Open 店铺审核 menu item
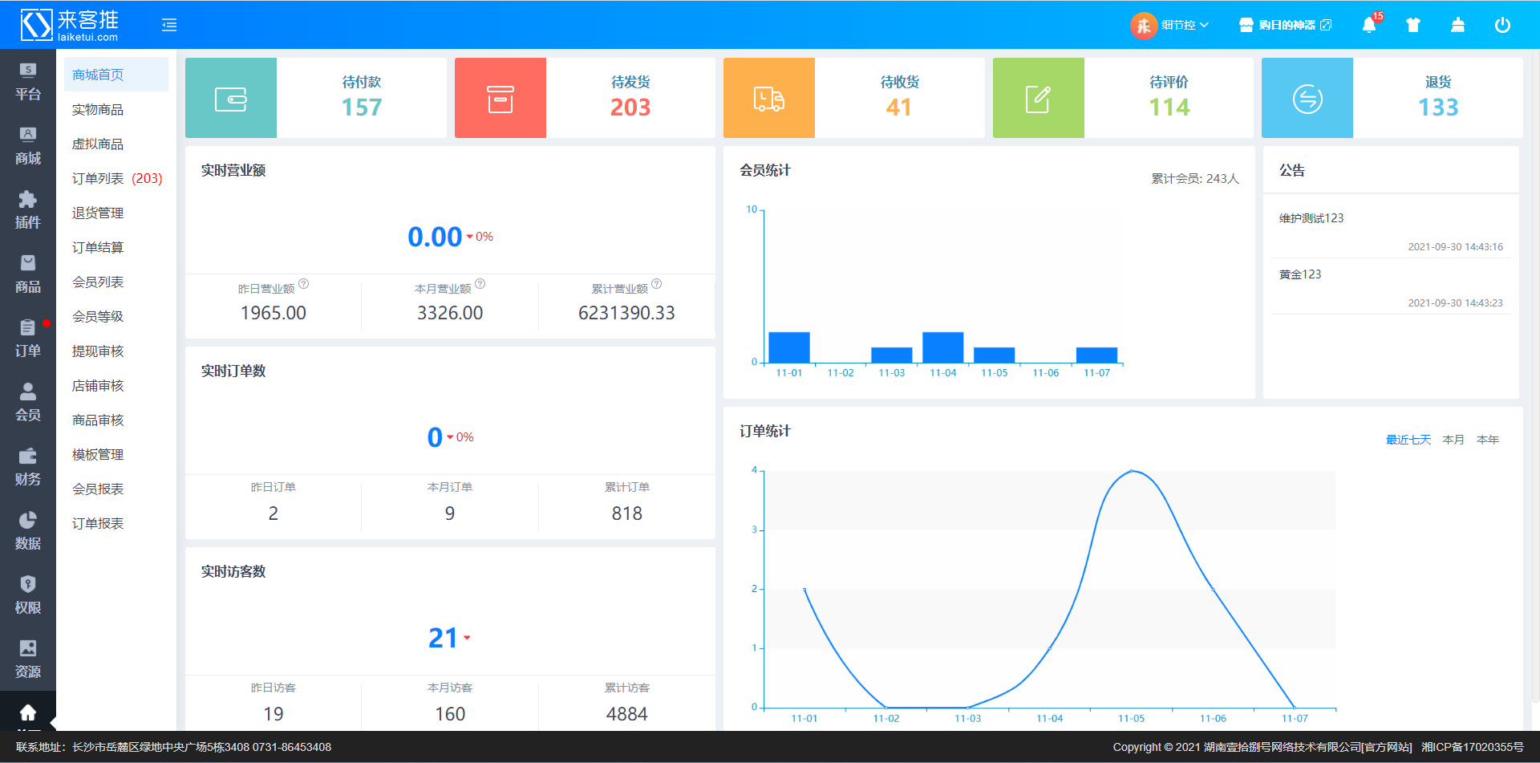Screen dimensions: 1540x763 point(116,385)
